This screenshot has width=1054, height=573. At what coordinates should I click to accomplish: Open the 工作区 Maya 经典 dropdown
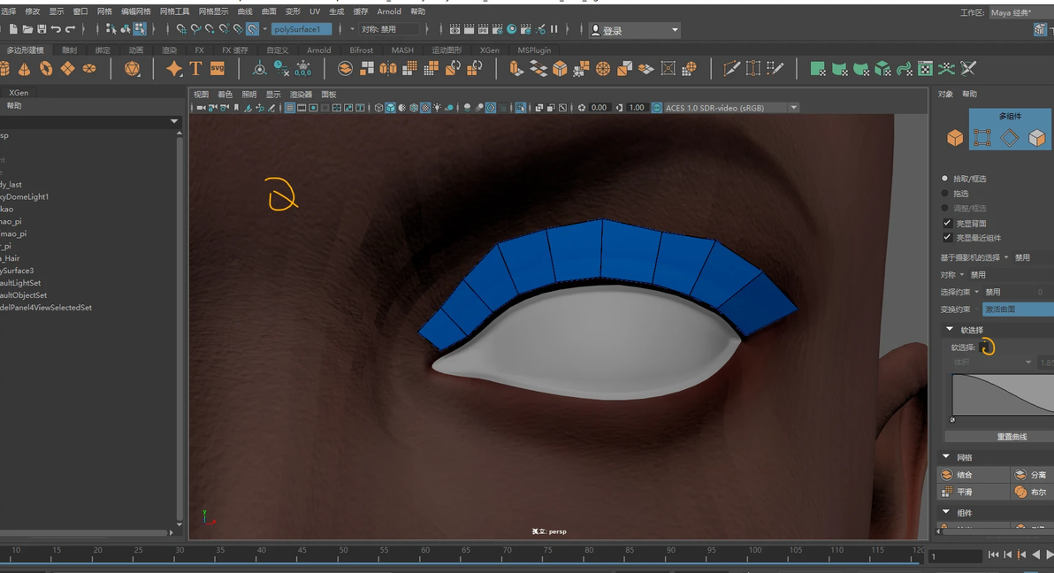(x=1017, y=12)
